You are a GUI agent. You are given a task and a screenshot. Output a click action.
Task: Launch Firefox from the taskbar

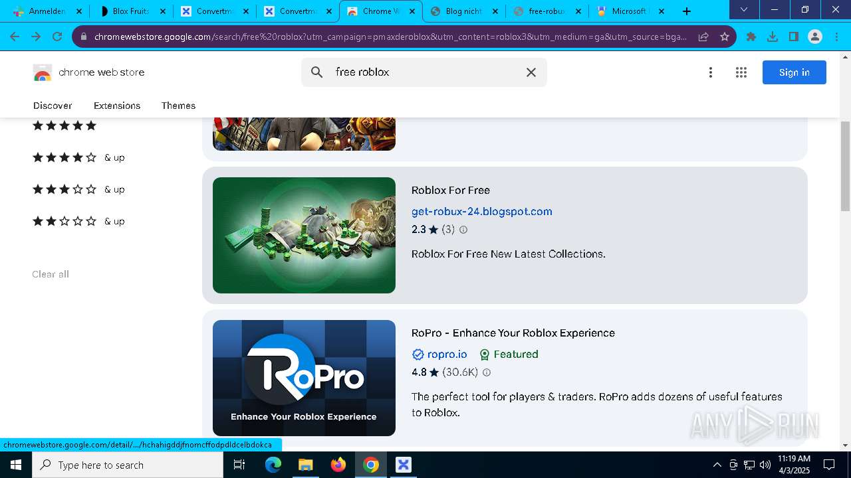pos(338,465)
